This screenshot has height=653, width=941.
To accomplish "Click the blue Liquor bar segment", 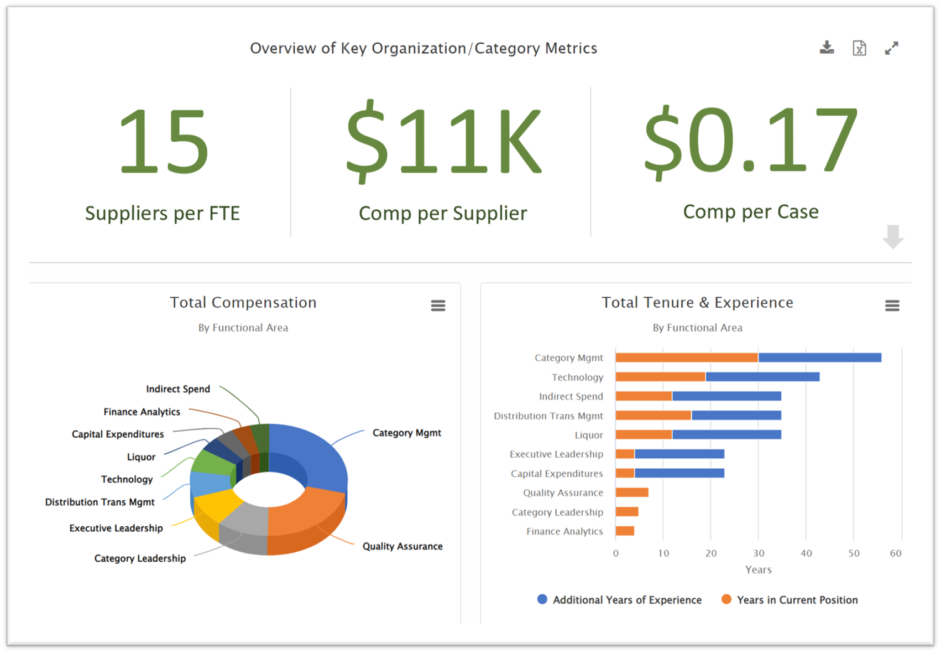I will click(x=727, y=435).
